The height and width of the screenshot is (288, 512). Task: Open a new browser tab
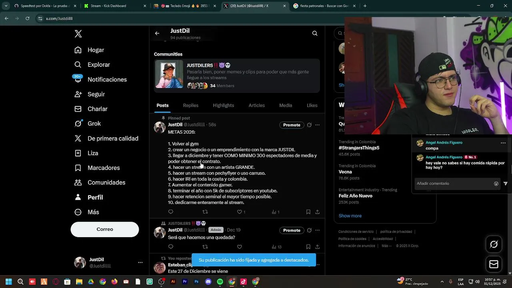365,6
